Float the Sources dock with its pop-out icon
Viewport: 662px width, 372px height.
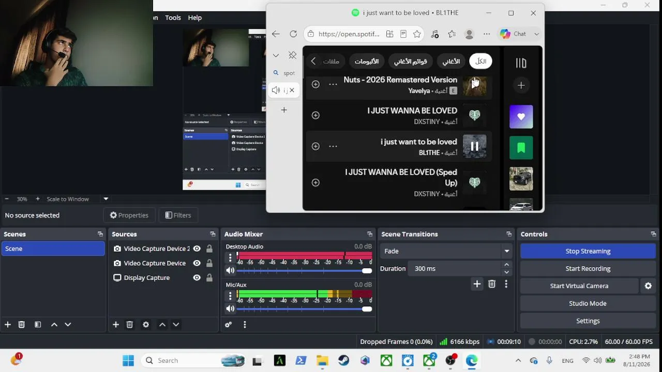coord(213,234)
